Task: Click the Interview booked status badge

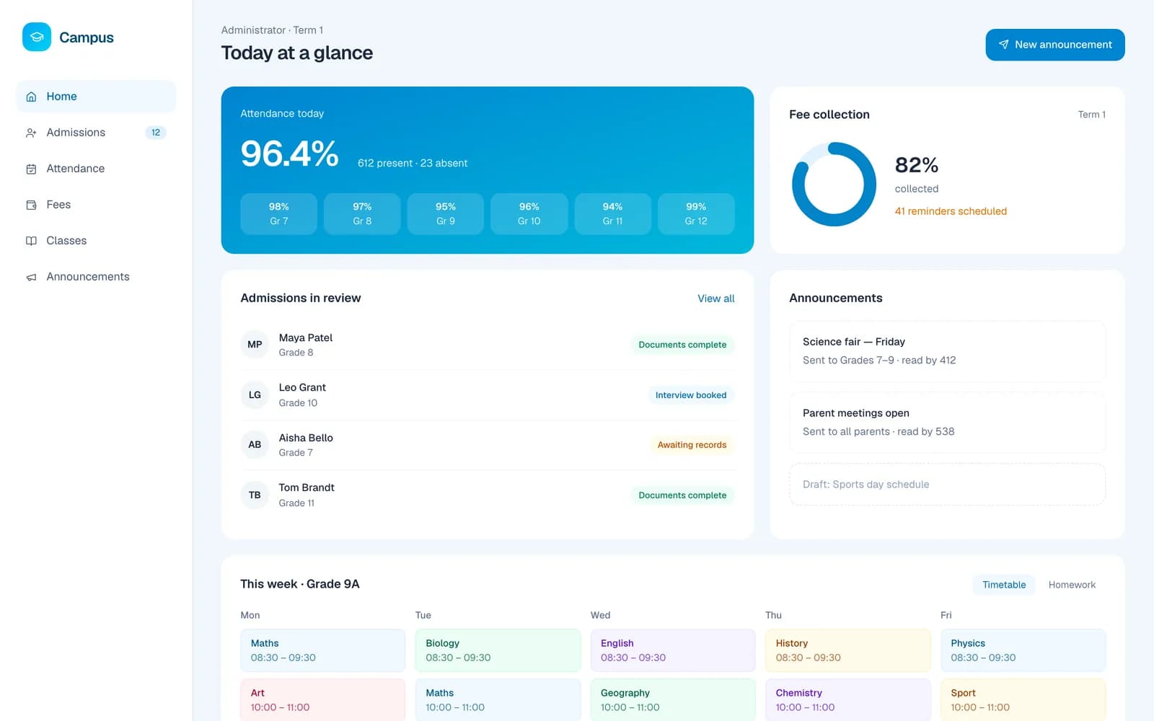Action: pos(691,395)
